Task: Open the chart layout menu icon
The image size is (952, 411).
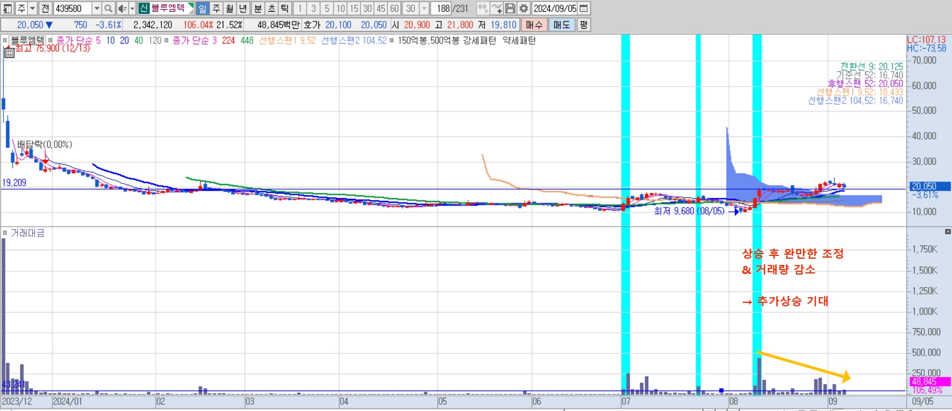Action: click(x=7, y=8)
